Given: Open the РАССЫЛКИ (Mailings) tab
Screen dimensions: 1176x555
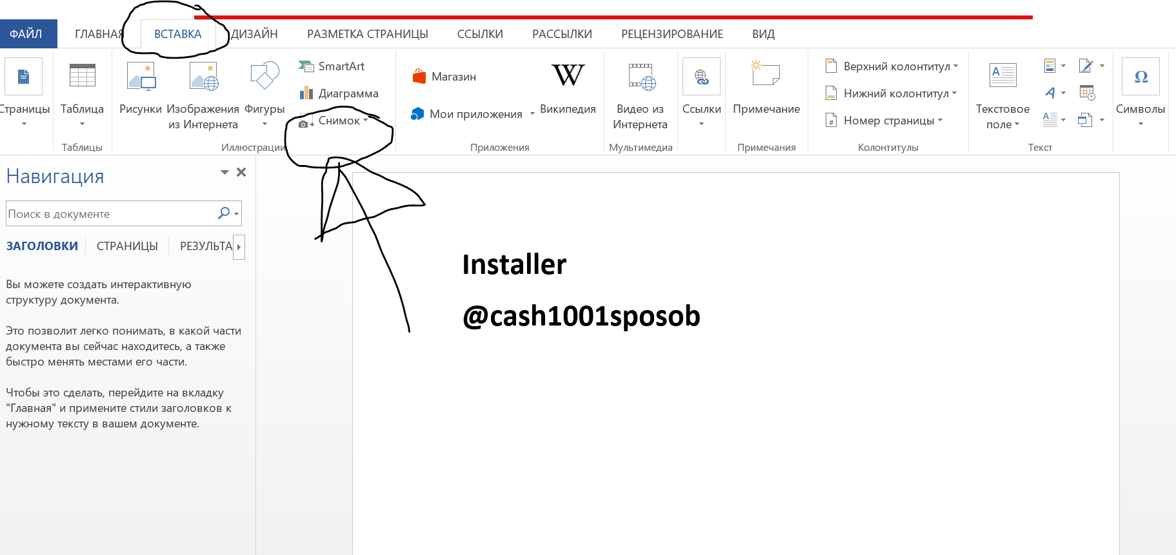Looking at the screenshot, I should 562,34.
